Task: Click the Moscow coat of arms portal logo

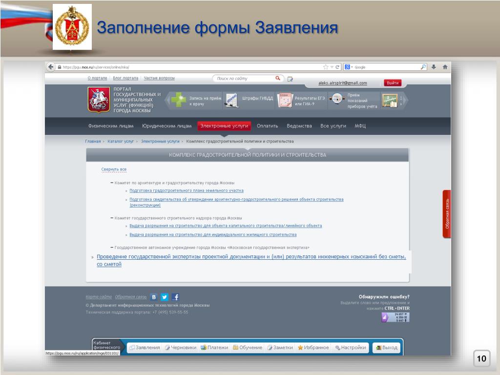Action: tap(99, 100)
